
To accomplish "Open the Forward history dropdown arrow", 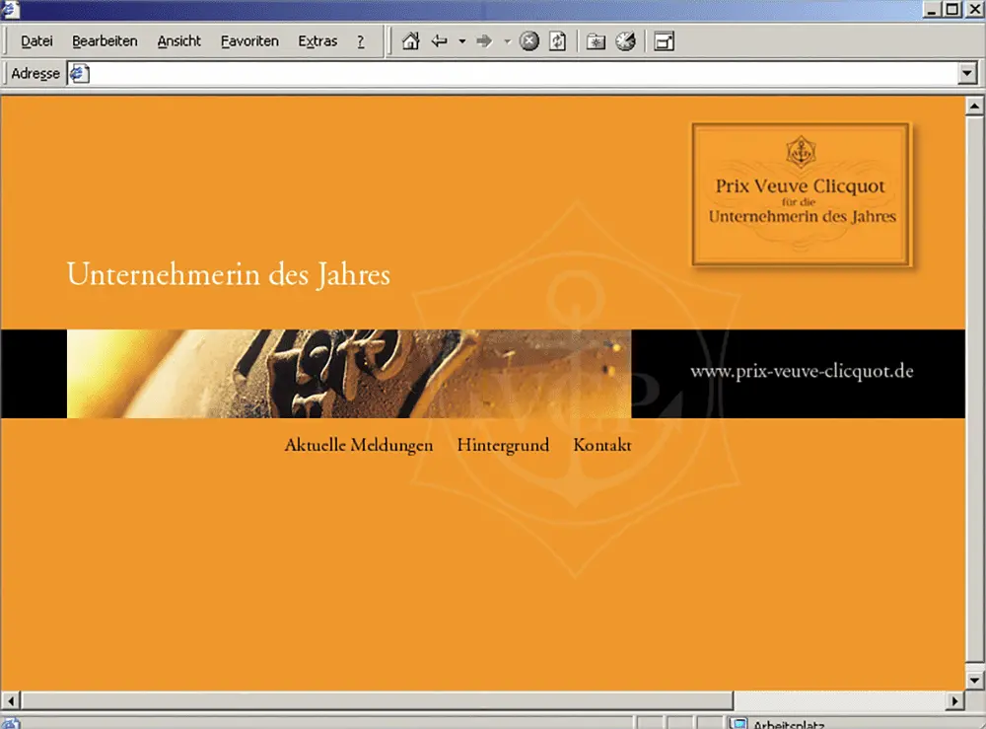I will coord(507,41).
